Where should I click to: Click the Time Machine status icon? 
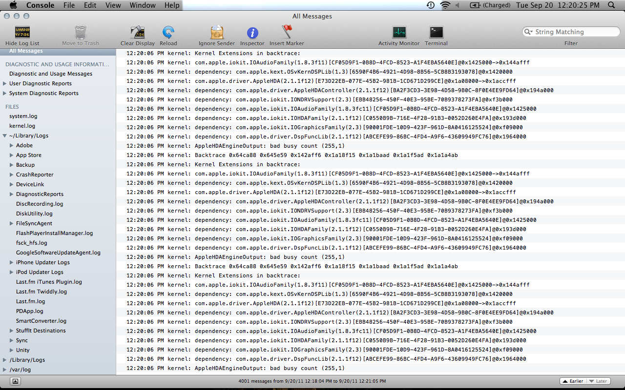(x=431, y=5)
